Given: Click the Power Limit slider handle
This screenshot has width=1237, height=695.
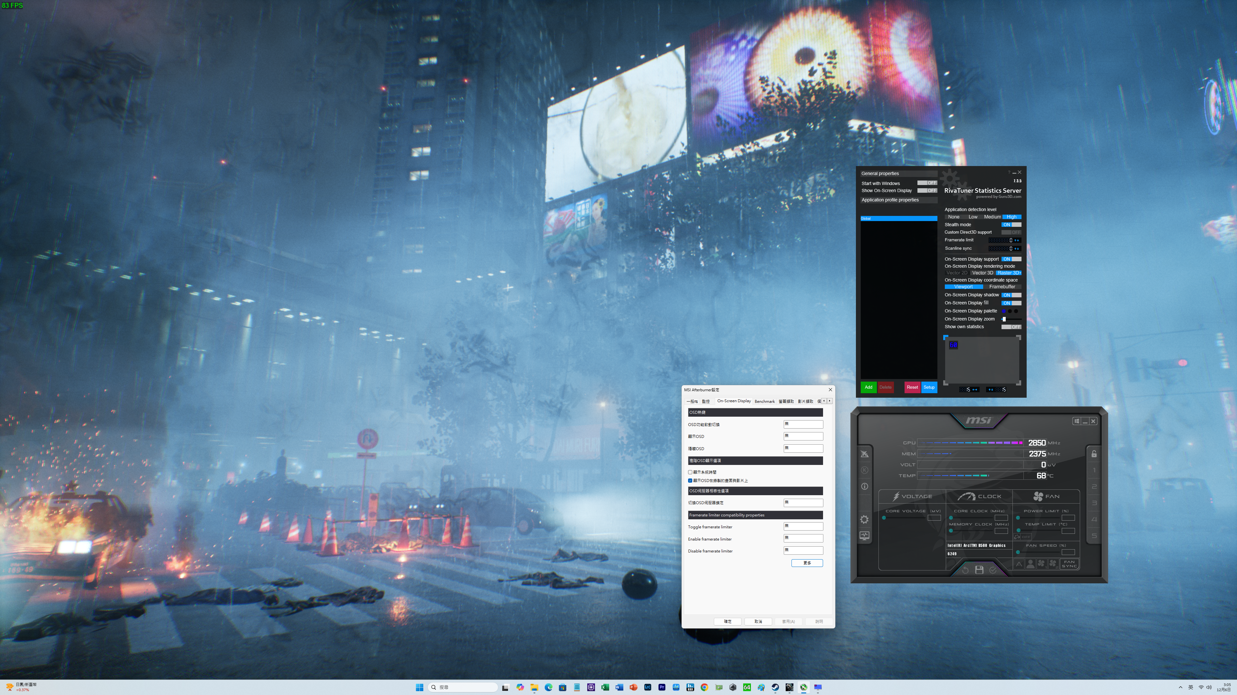Looking at the screenshot, I should pos(1018,518).
